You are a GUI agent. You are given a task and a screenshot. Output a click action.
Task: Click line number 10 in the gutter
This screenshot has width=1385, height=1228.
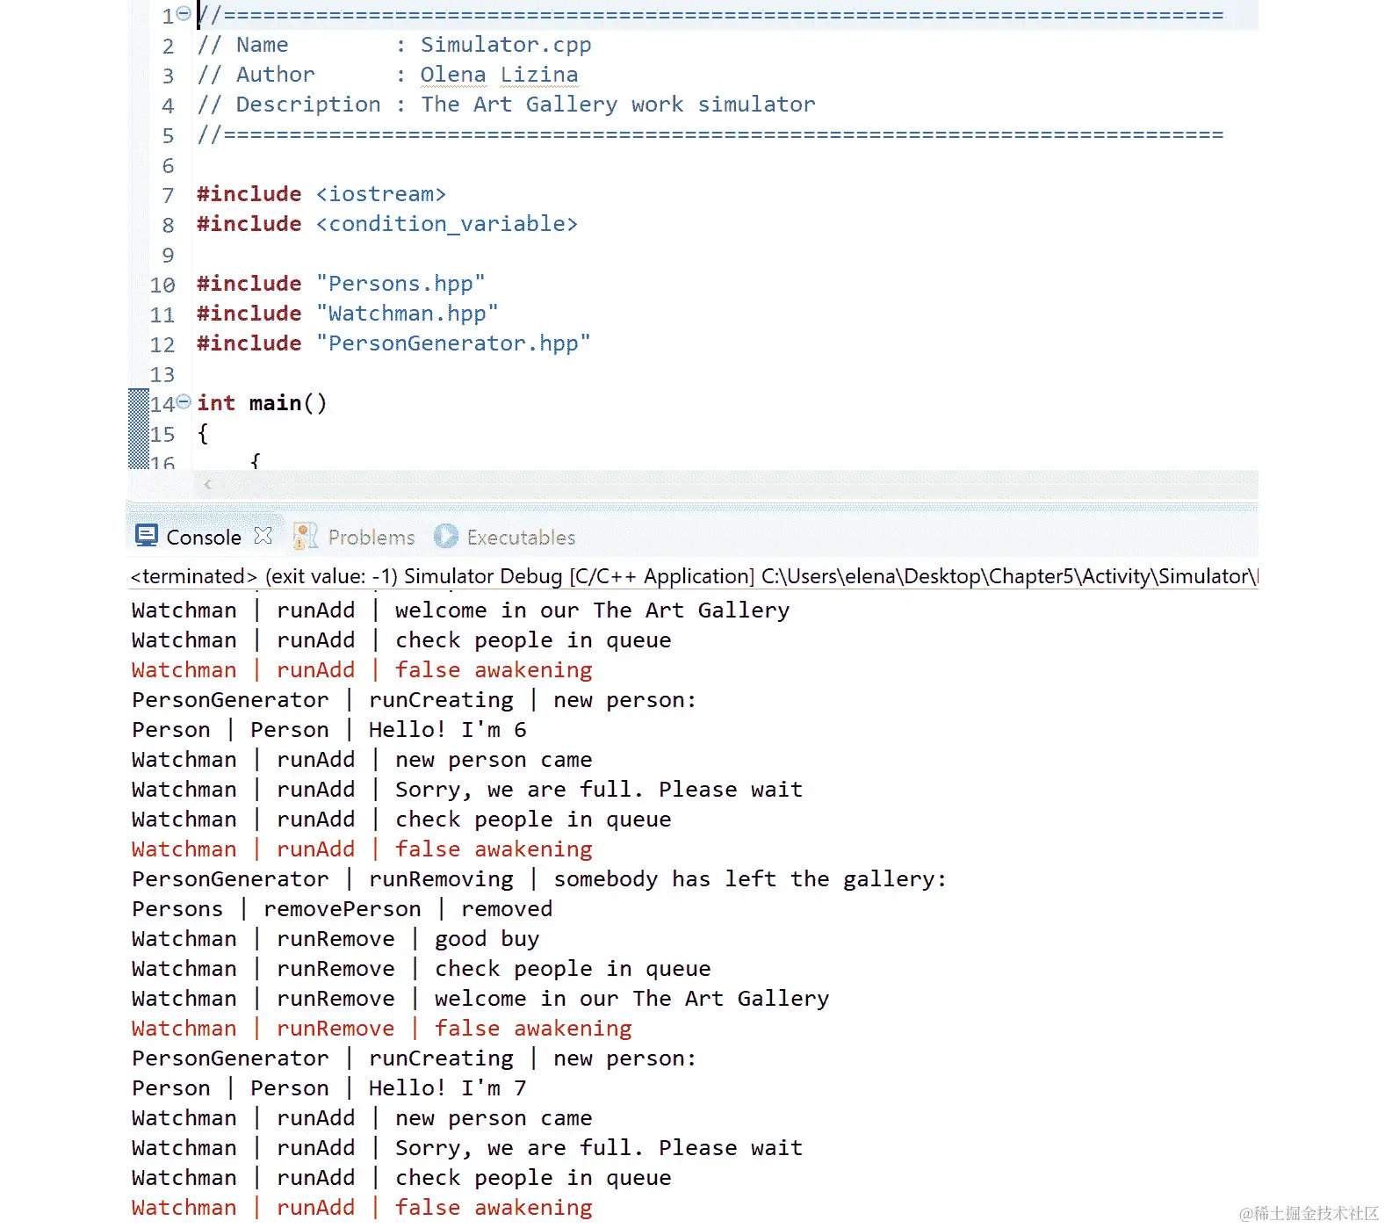coord(162,285)
